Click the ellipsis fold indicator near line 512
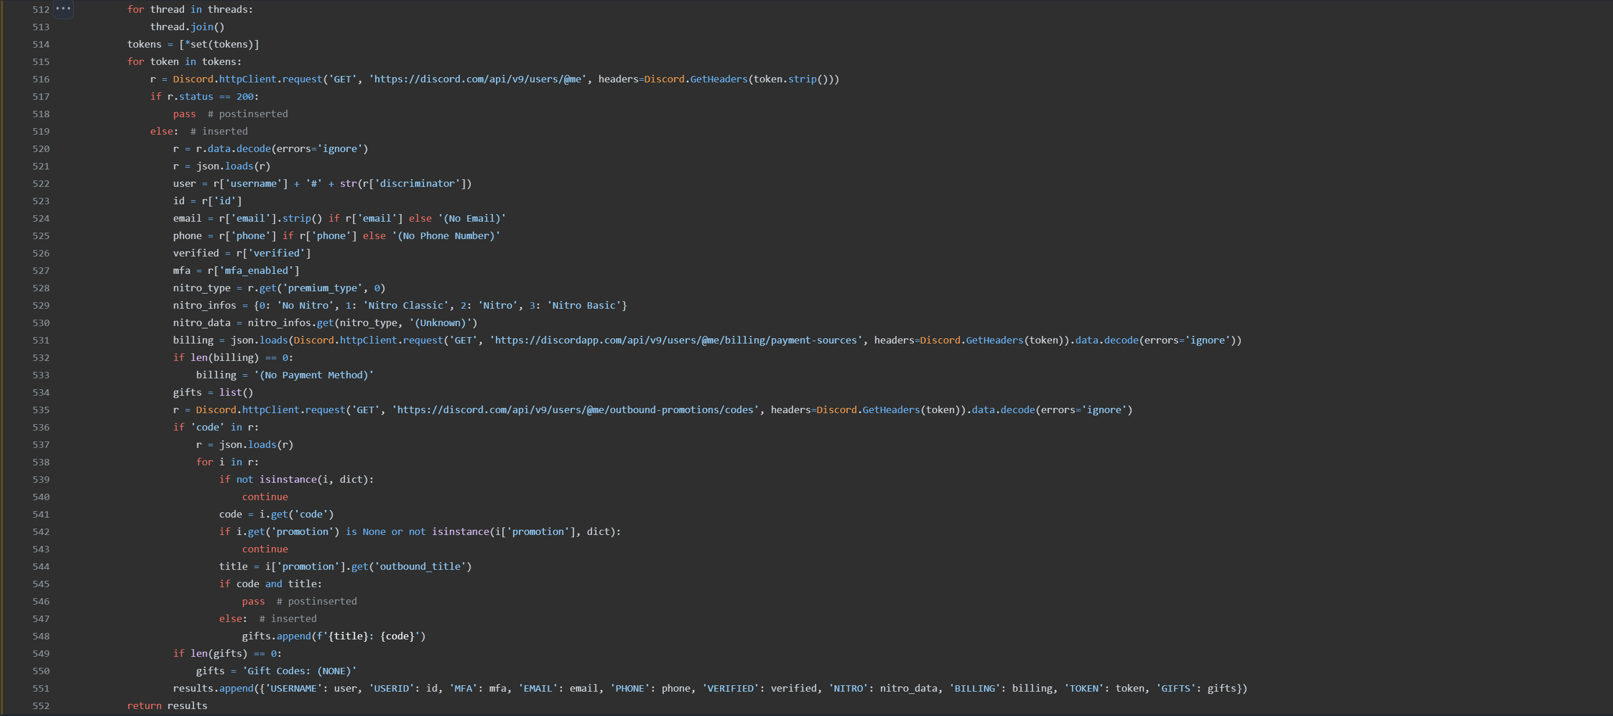 [x=63, y=9]
